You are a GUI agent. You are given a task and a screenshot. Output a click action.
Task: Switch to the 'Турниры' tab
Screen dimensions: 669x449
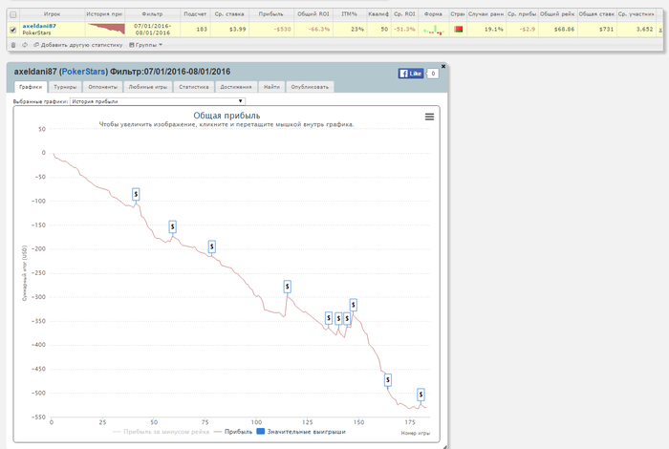pos(65,87)
